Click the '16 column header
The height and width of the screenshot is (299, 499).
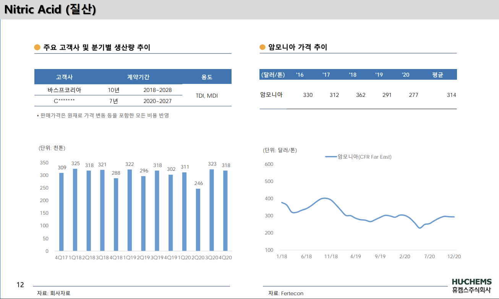[x=300, y=75]
